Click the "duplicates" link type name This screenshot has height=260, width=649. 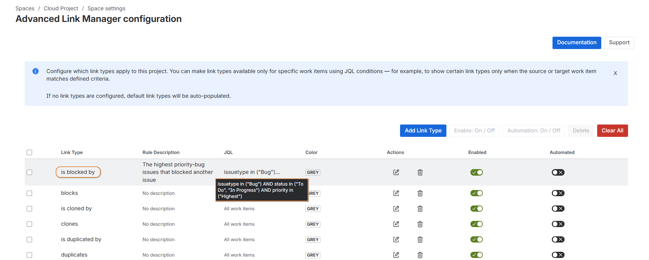click(x=74, y=255)
